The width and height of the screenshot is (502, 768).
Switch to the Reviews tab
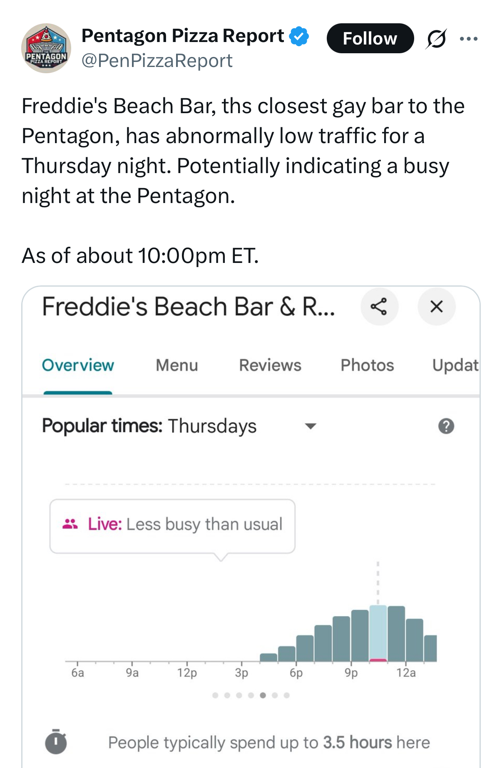[270, 365]
